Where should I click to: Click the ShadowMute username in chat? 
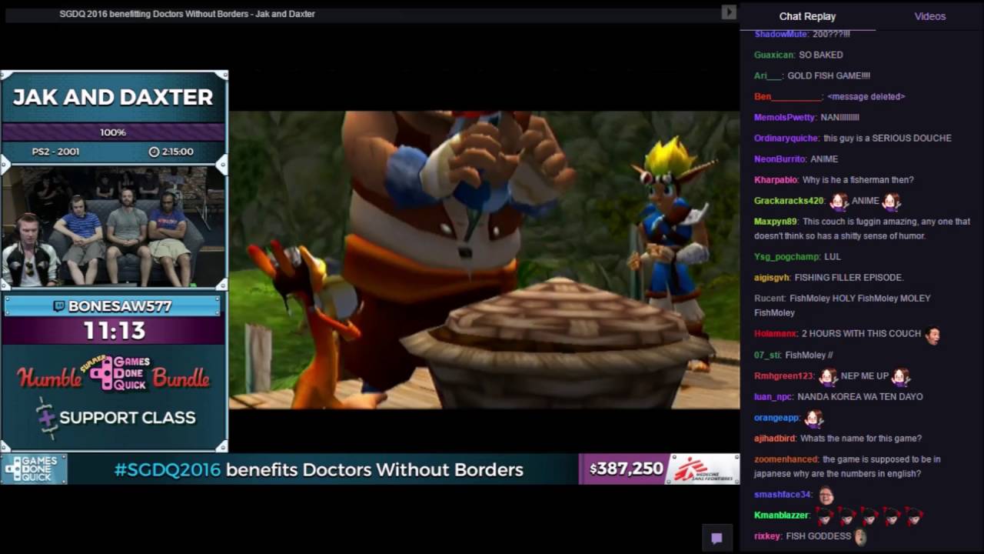(780, 34)
